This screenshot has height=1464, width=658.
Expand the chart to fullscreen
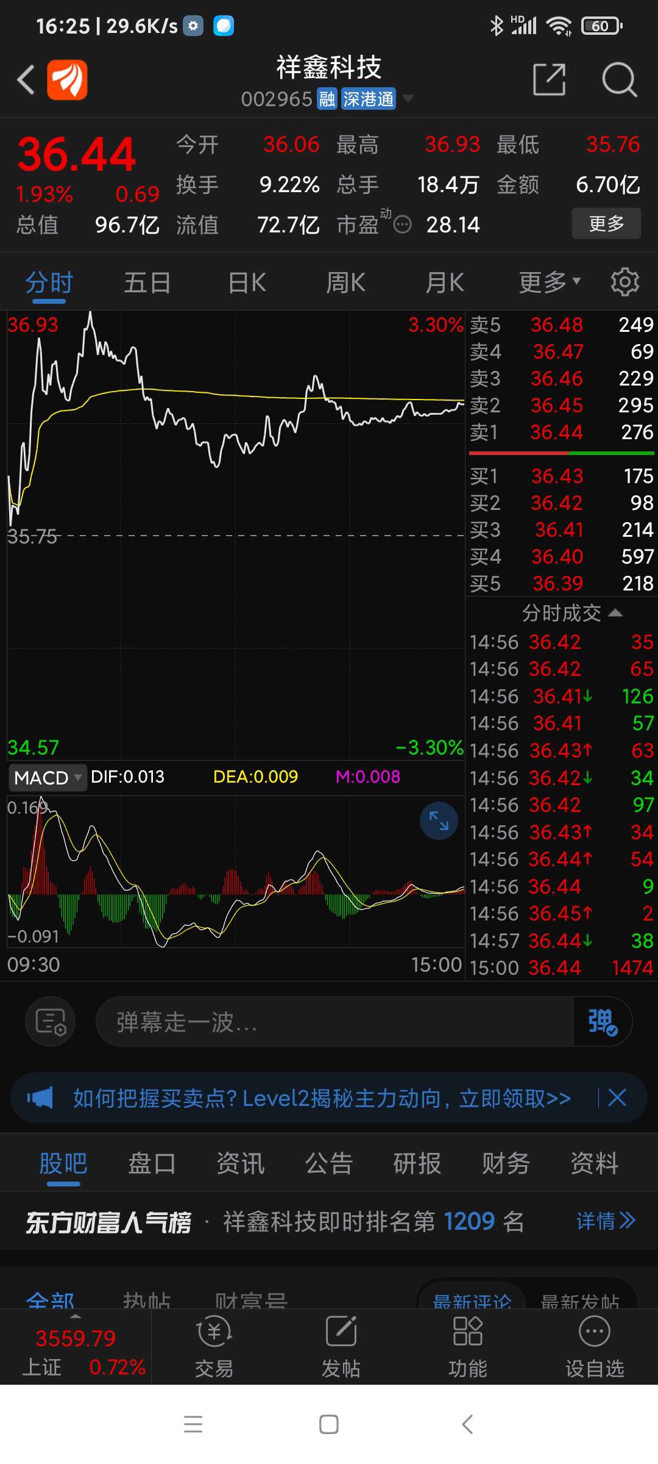point(439,820)
